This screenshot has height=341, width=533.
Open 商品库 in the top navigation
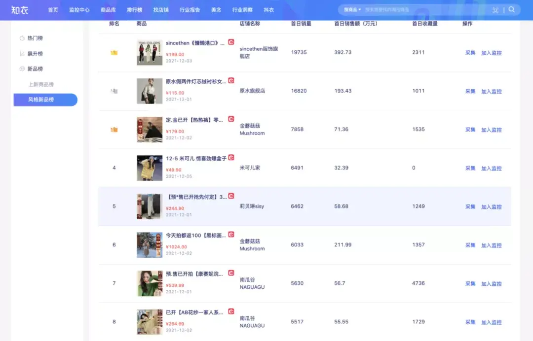tap(108, 10)
